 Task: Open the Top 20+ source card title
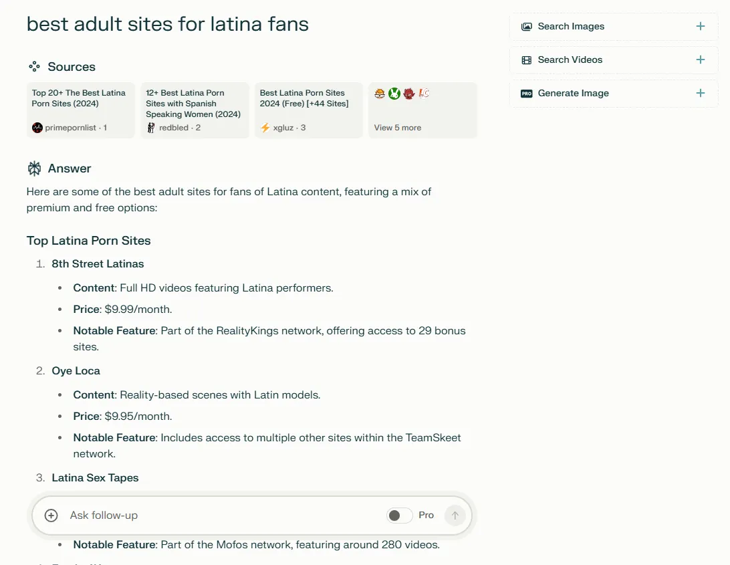click(x=79, y=98)
